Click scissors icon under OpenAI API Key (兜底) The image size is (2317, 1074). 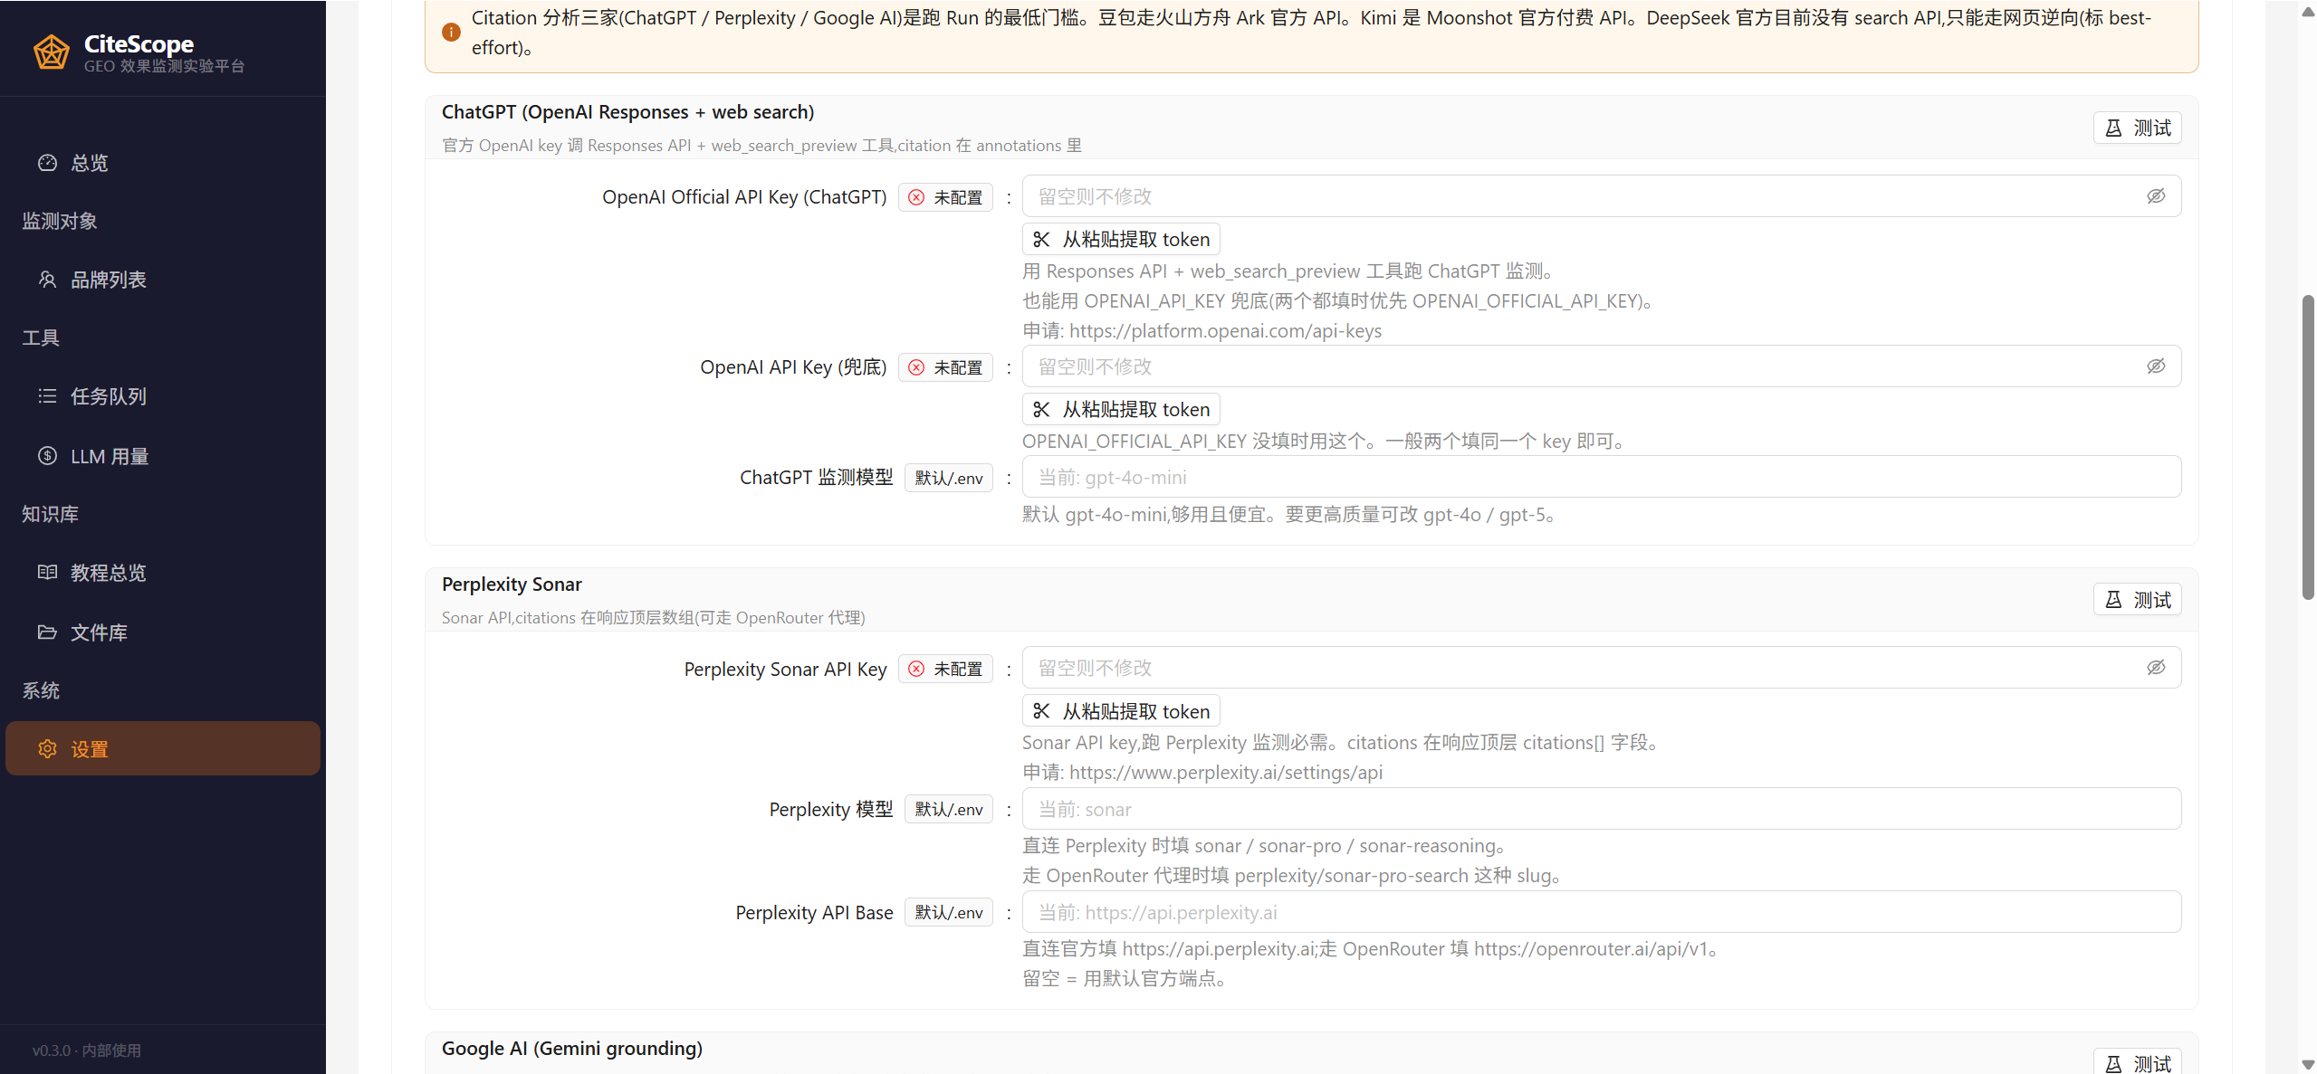(x=1042, y=410)
